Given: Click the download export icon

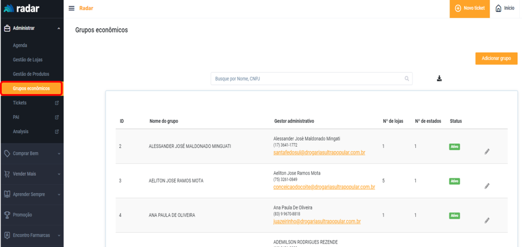Looking at the screenshot, I should click(439, 79).
